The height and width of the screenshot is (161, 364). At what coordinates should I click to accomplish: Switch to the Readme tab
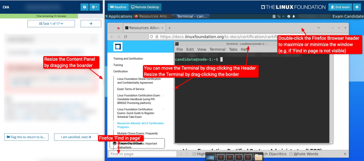[x=118, y=7]
